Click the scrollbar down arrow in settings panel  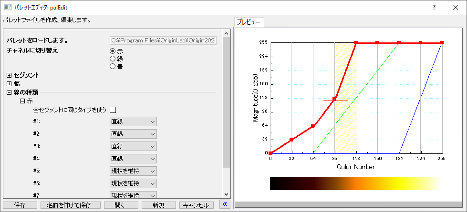point(227,194)
